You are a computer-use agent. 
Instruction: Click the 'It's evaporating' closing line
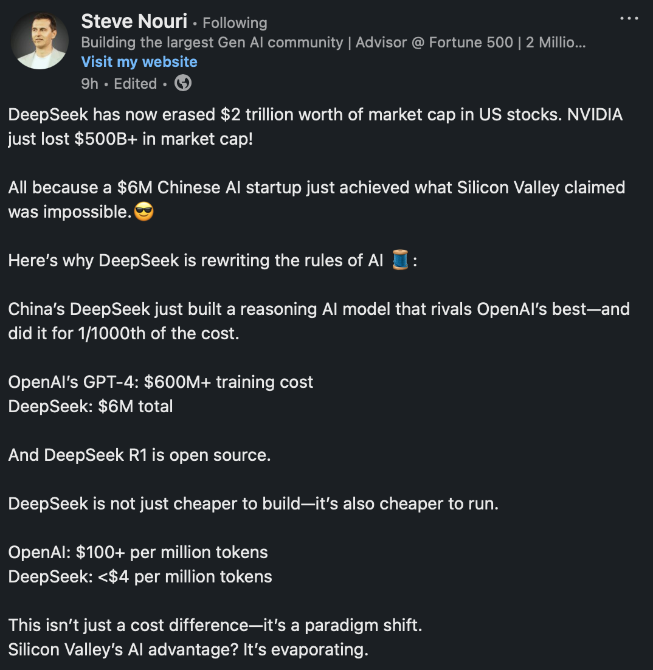tap(188, 649)
